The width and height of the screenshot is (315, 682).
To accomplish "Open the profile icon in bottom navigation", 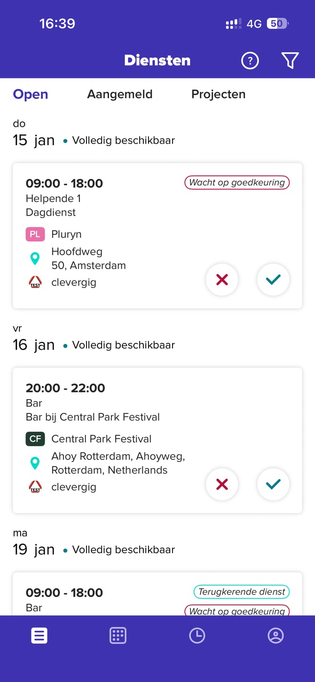I will coord(276,635).
